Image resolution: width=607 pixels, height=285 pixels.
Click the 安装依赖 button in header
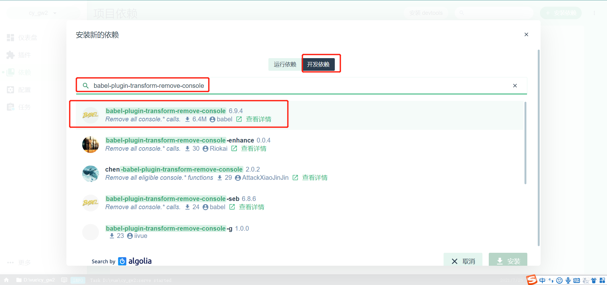pyautogui.click(x=561, y=13)
